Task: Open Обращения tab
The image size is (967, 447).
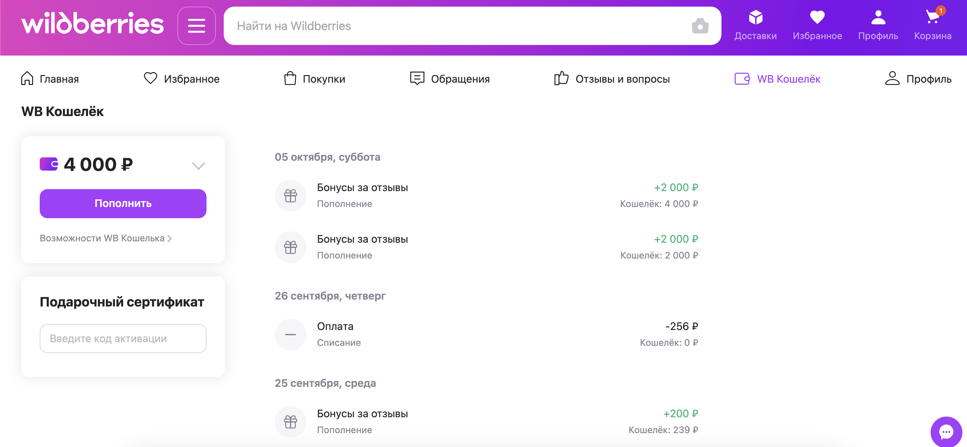Action: coord(450,79)
